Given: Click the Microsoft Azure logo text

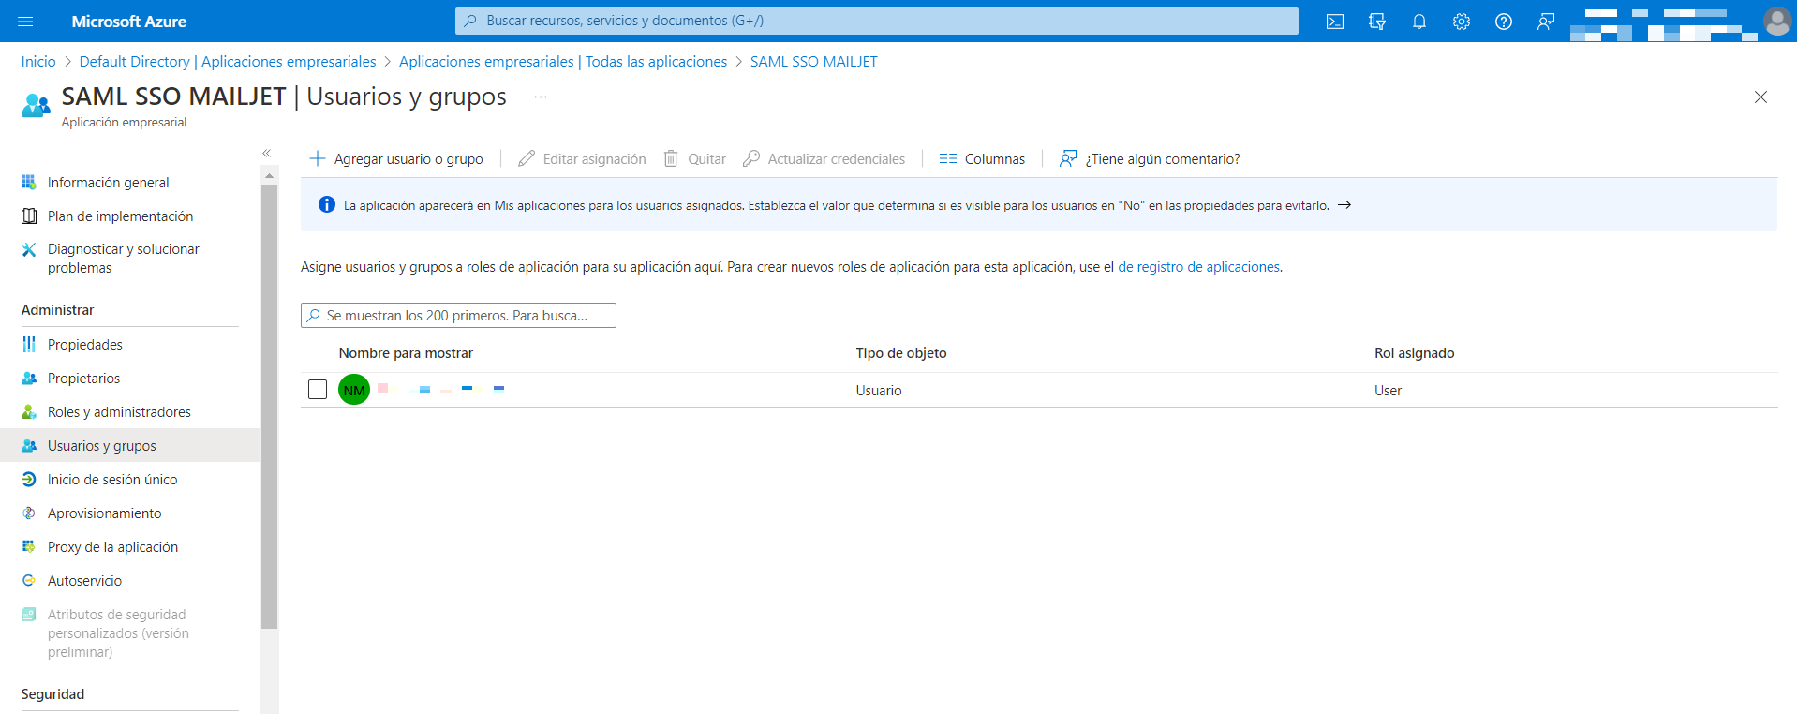Looking at the screenshot, I should (128, 21).
